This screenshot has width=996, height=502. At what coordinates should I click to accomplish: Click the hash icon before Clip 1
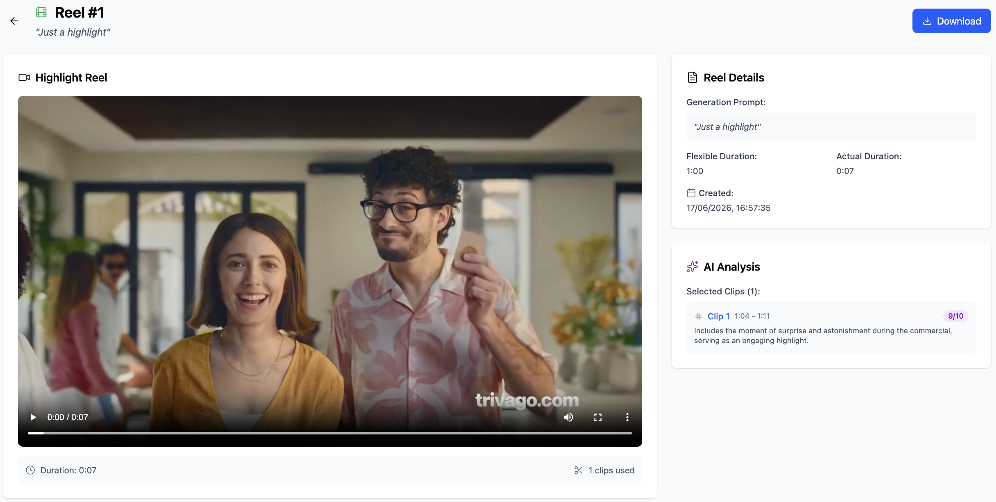698,316
